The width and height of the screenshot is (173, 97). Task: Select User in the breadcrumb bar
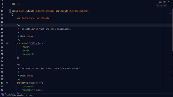click(x=31, y=95)
